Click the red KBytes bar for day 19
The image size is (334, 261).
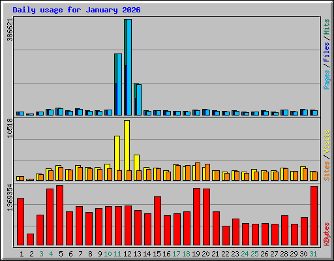(197, 217)
